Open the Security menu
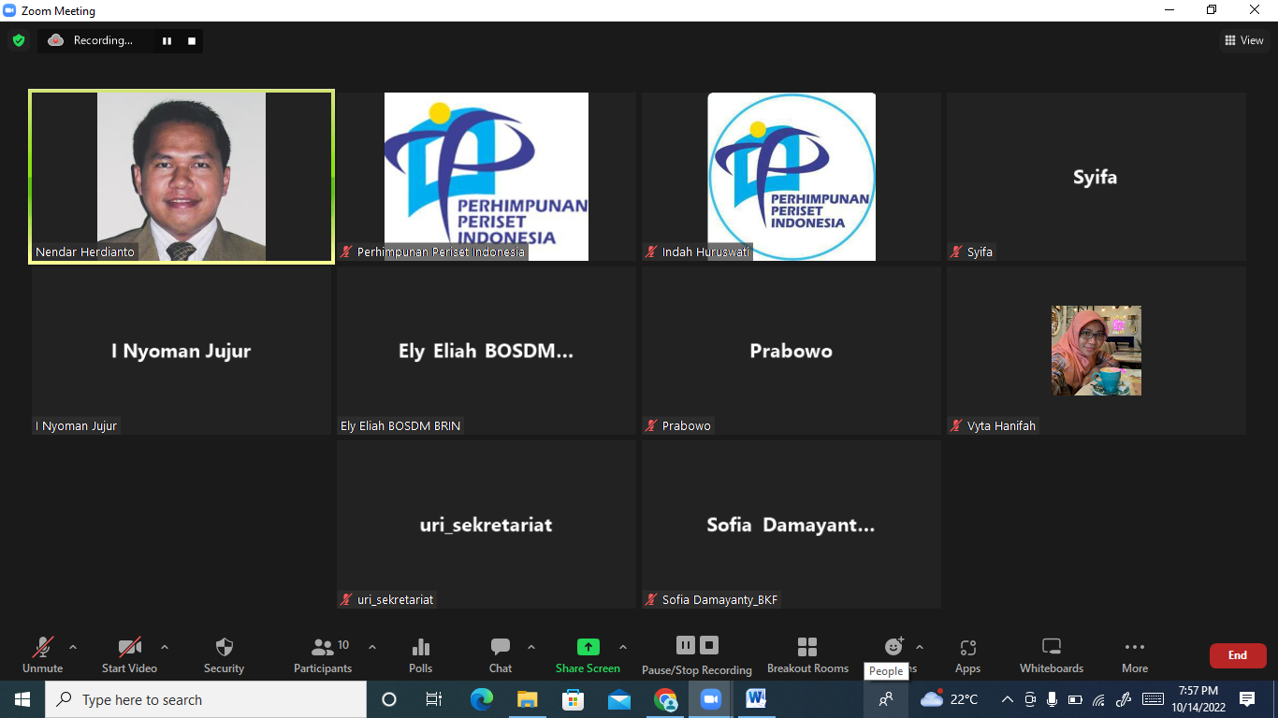 point(224,655)
